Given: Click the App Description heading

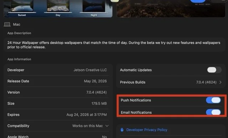Looking at the screenshot, I should (19, 33).
